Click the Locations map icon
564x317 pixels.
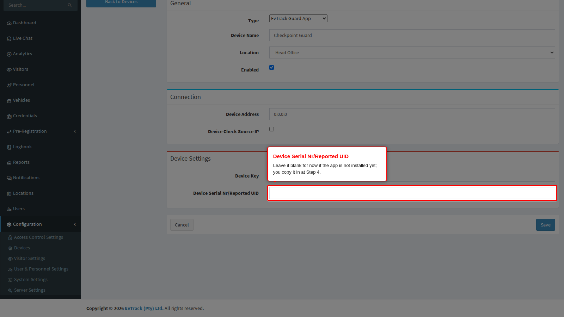coord(9,194)
